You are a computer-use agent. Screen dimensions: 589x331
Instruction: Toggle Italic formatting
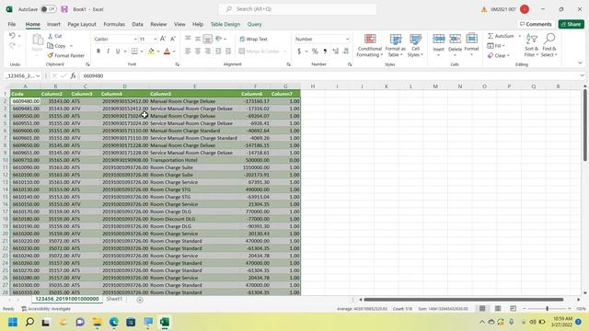108,51
